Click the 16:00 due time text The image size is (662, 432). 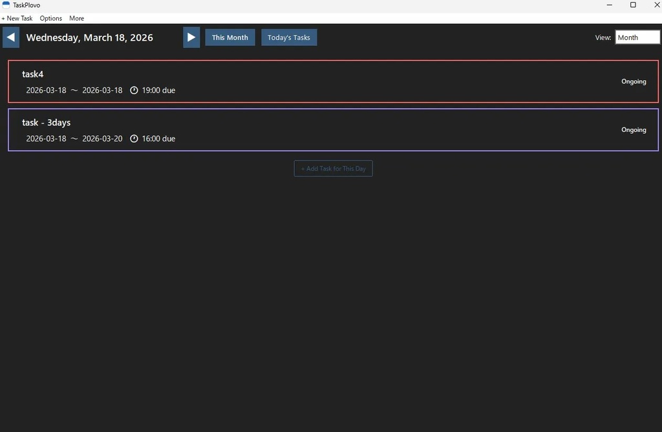158,138
